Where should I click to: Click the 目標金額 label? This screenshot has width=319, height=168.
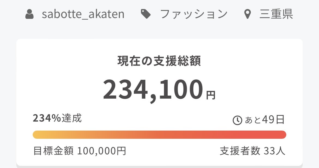click(x=53, y=151)
